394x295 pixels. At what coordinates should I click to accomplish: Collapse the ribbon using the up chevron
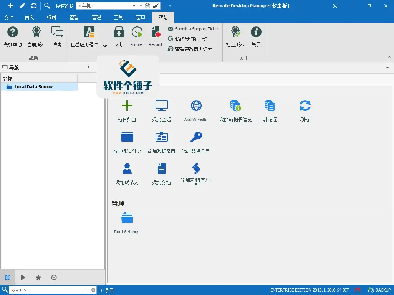pyautogui.click(x=389, y=57)
